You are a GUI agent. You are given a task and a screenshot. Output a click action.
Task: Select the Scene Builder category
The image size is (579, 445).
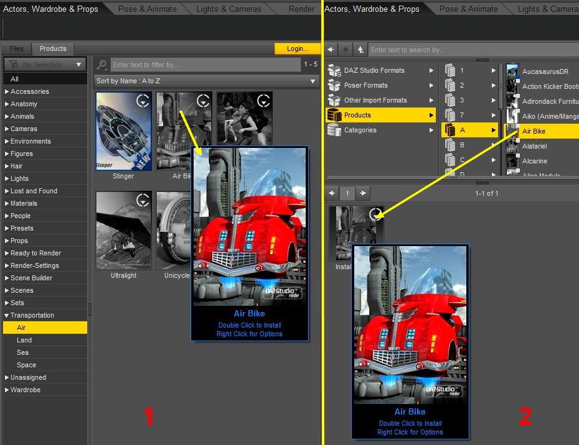[45, 278]
